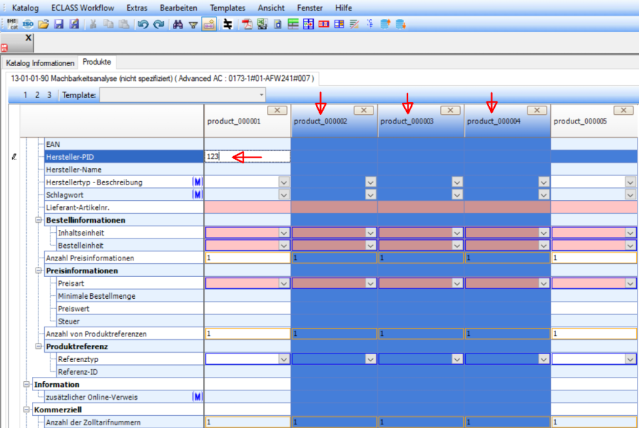Open a catalog file from disk
This screenshot has width=639, height=428.
(43, 23)
